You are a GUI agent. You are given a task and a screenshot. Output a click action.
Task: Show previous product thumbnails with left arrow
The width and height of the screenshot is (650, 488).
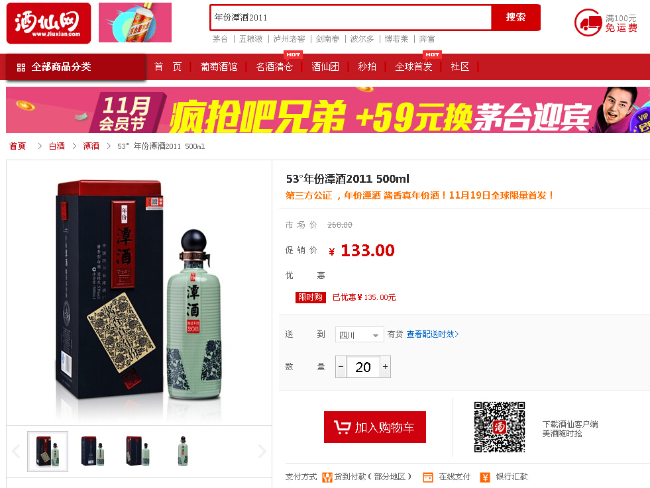coord(16,451)
